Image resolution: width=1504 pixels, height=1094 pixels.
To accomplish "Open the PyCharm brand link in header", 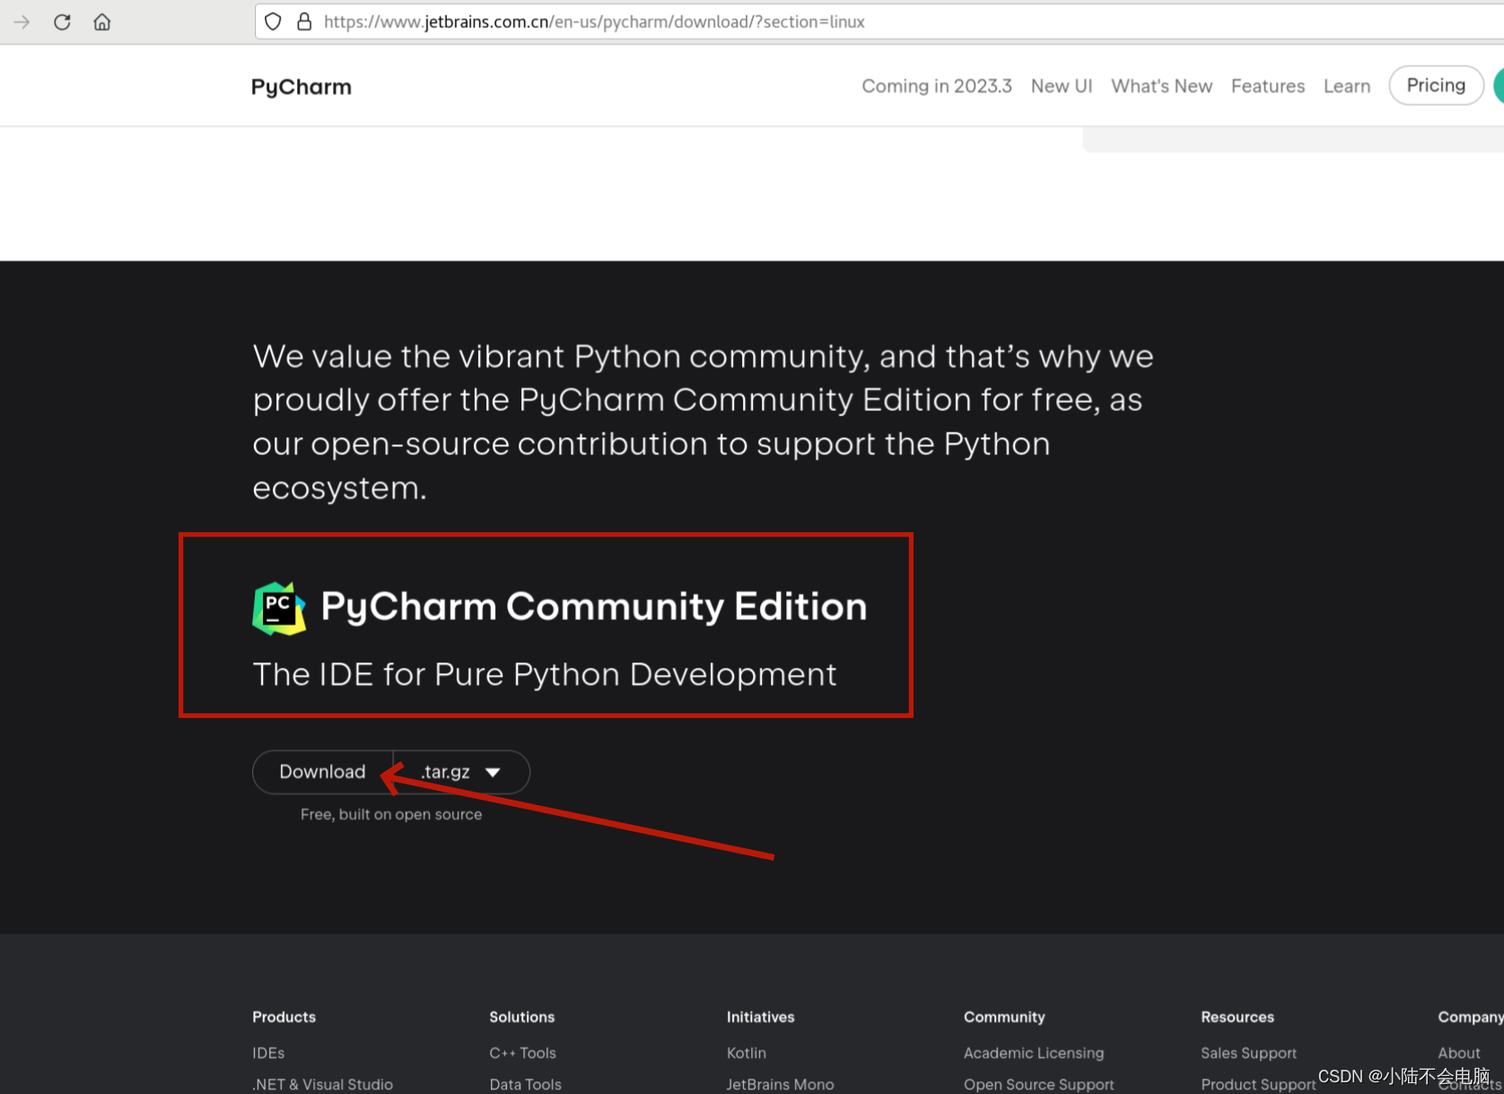I will point(302,87).
